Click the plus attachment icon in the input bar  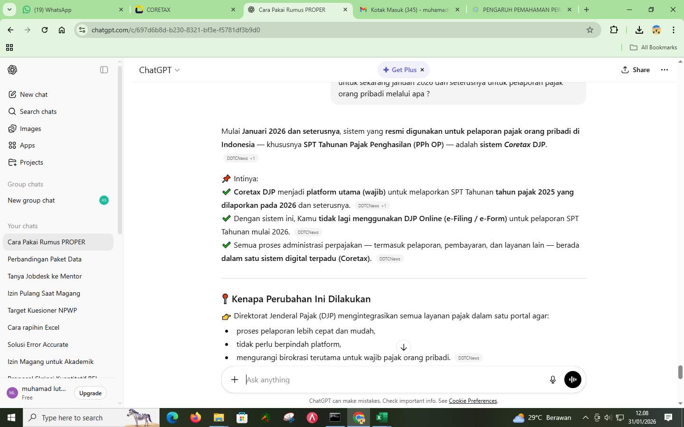pyautogui.click(x=234, y=379)
